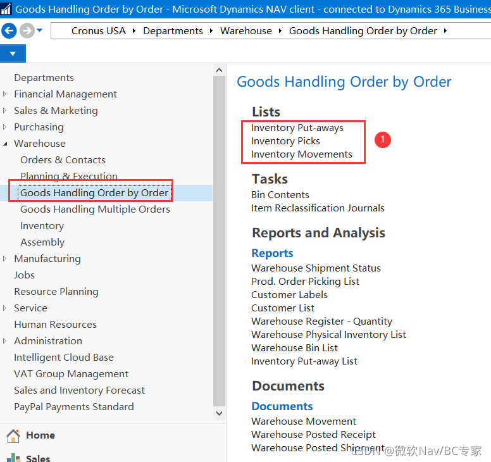Select Human Resources in navigation tree

click(x=55, y=324)
